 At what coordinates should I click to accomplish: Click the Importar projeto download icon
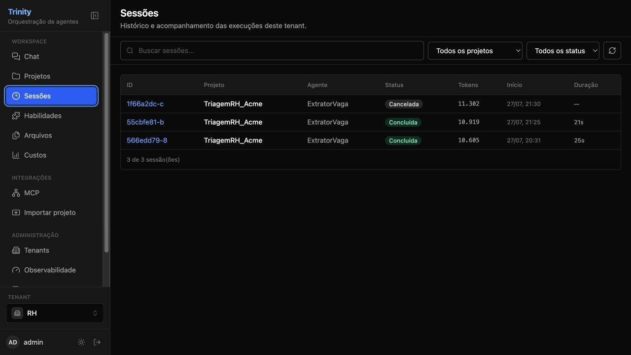click(16, 213)
